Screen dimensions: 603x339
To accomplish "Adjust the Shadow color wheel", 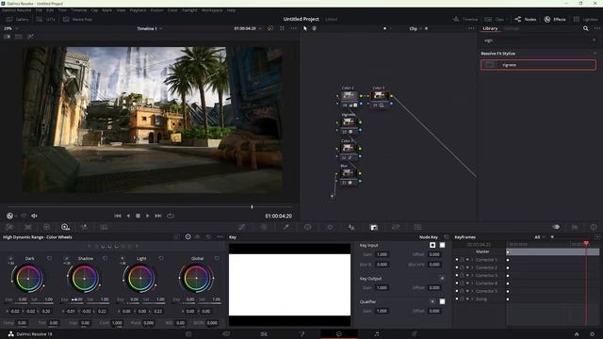I will 84,278.
